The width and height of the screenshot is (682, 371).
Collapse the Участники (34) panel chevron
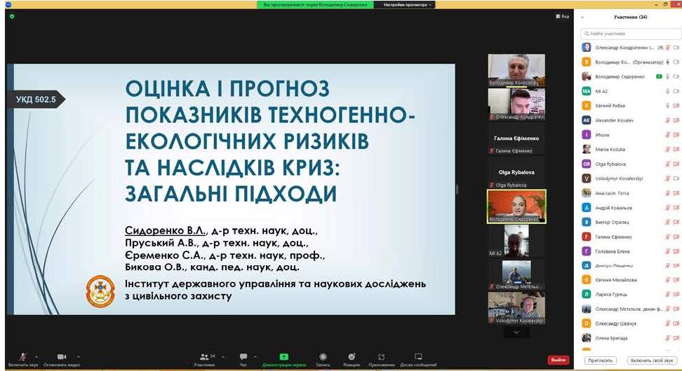pyautogui.click(x=582, y=17)
